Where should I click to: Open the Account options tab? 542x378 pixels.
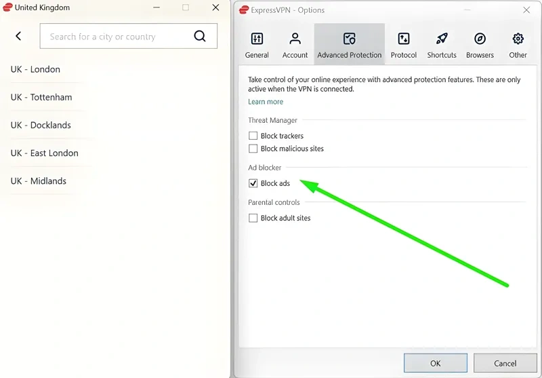click(x=295, y=45)
